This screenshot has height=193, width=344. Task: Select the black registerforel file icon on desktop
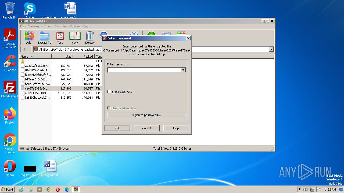click(x=30, y=170)
